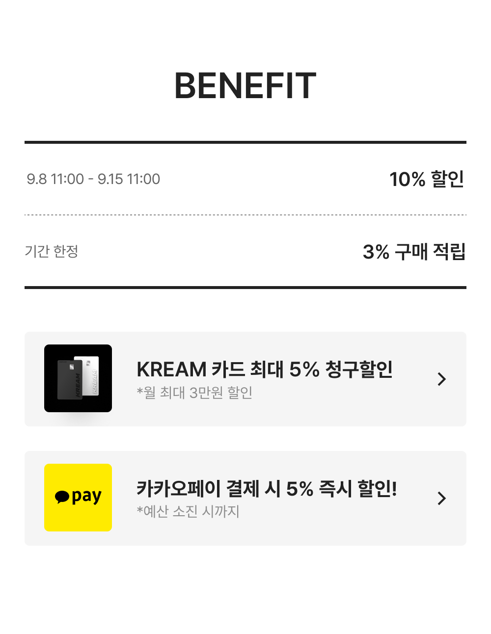Image resolution: width=491 pixels, height=634 pixels.
Task: Click the '3% 구매 적립' benefit value
Action: [413, 252]
